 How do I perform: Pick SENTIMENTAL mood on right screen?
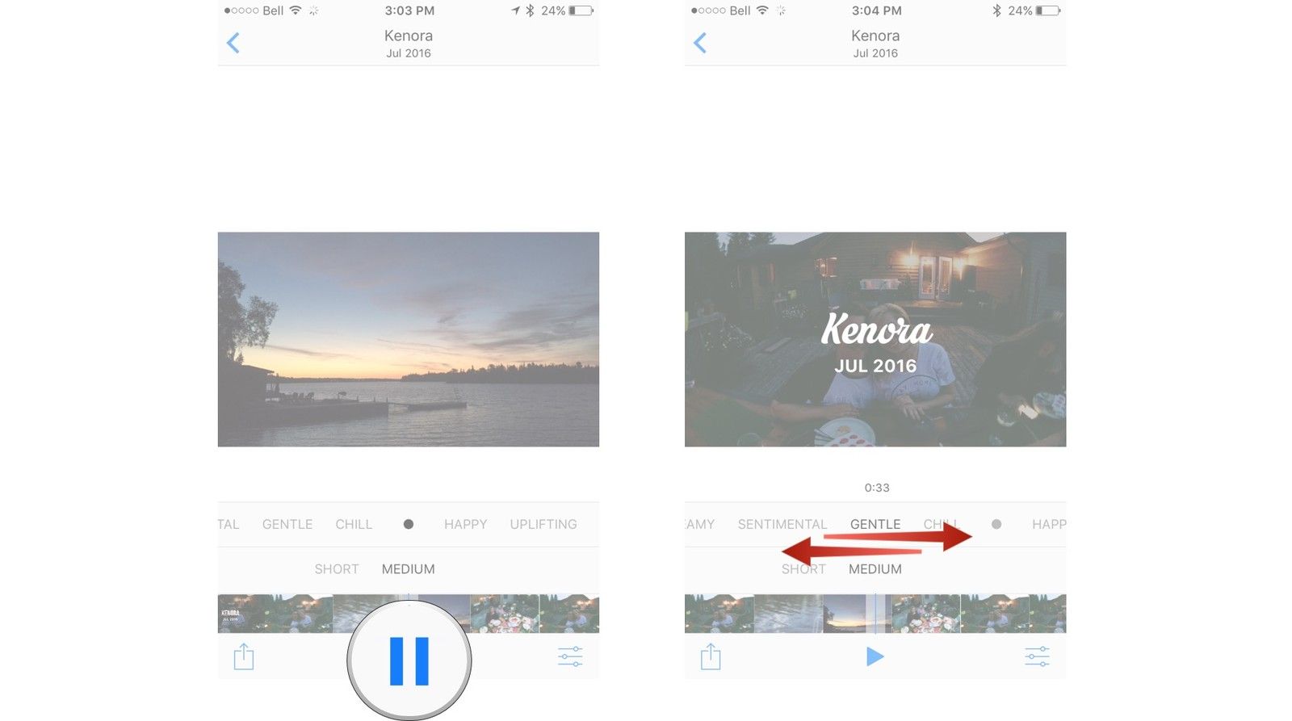click(x=782, y=524)
